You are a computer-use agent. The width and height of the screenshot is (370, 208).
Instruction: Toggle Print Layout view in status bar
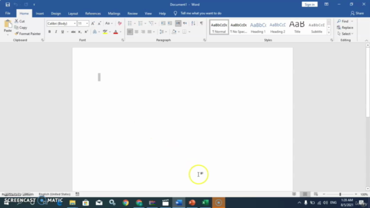pos(305,194)
